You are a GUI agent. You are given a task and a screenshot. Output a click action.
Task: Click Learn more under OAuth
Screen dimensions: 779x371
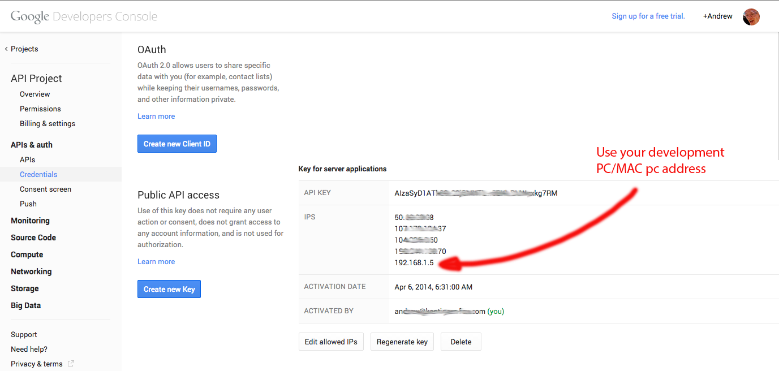(x=156, y=116)
